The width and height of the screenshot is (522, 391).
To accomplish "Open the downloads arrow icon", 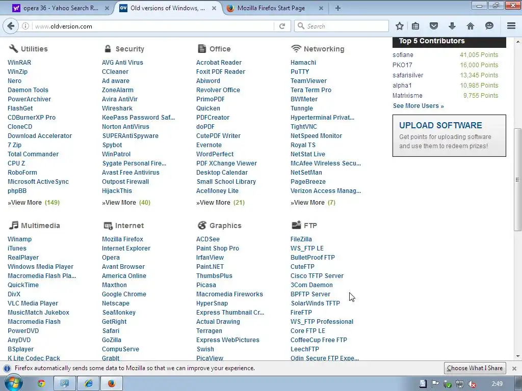I will coord(452,26).
